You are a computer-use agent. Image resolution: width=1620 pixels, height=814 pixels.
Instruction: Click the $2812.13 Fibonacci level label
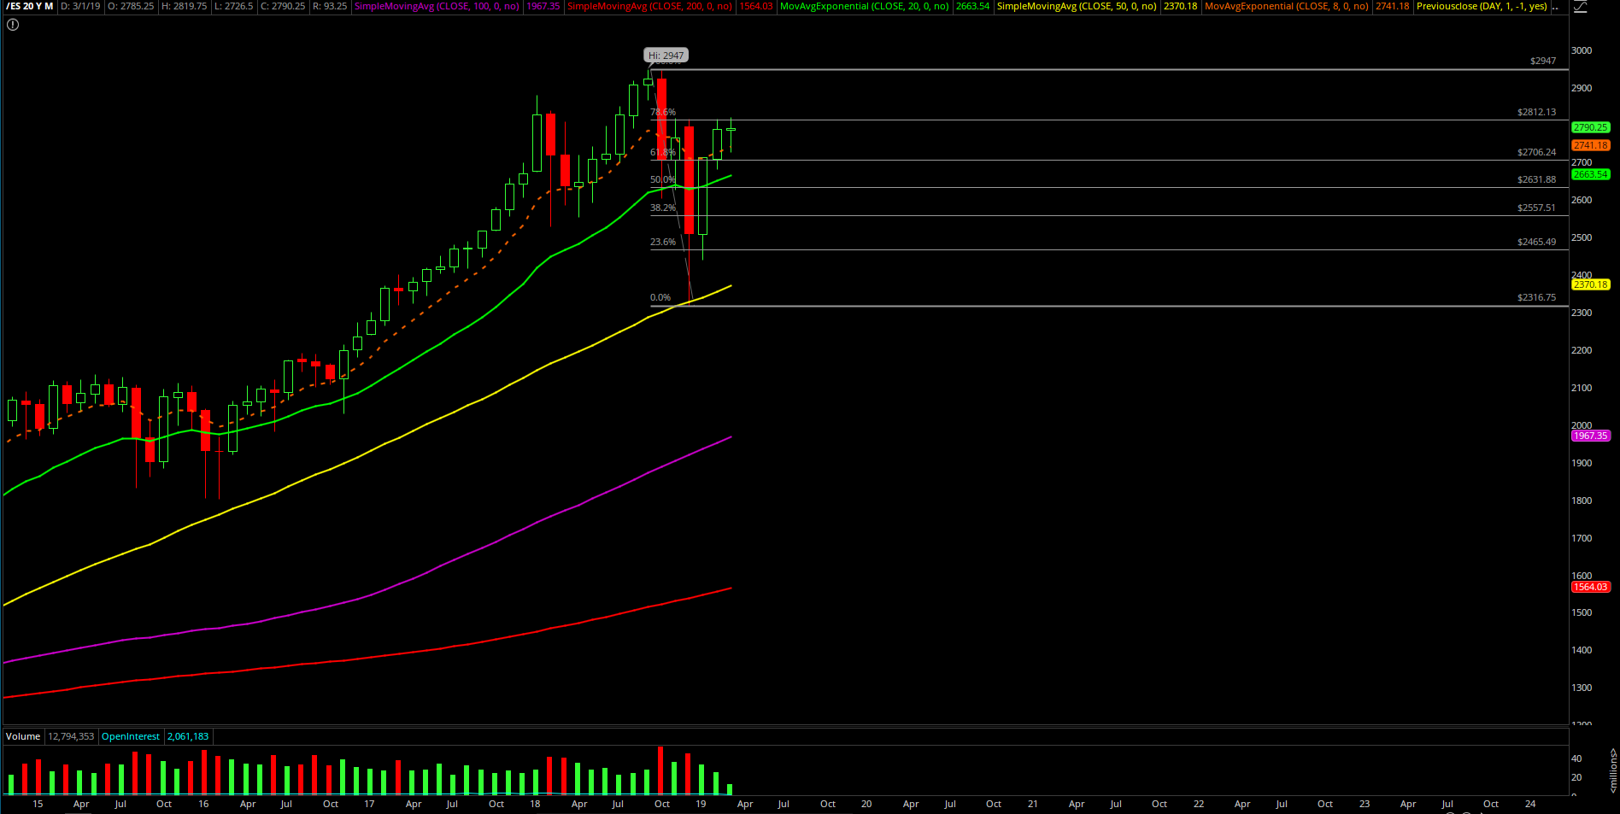pyautogui.click(x=1536, y=112)
